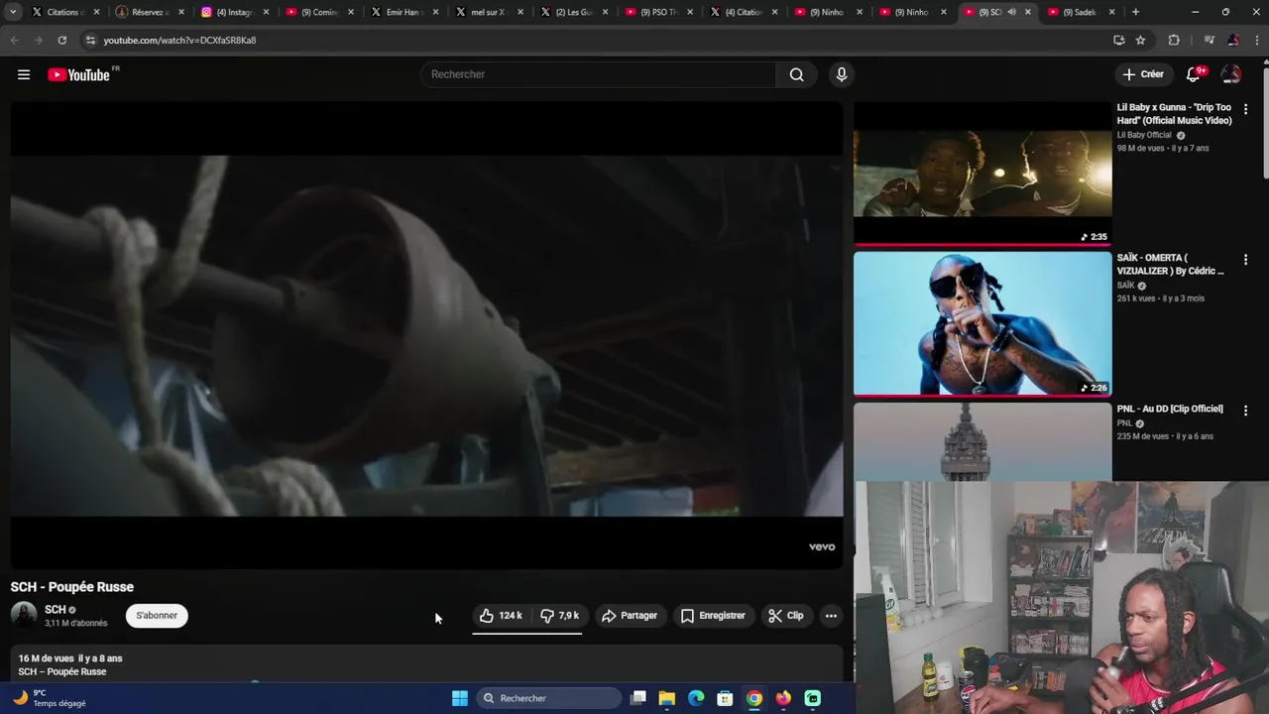Open options for PNL Au DD video
The width and height of the screenshot is (1269, 714).
pos(1246,411)
